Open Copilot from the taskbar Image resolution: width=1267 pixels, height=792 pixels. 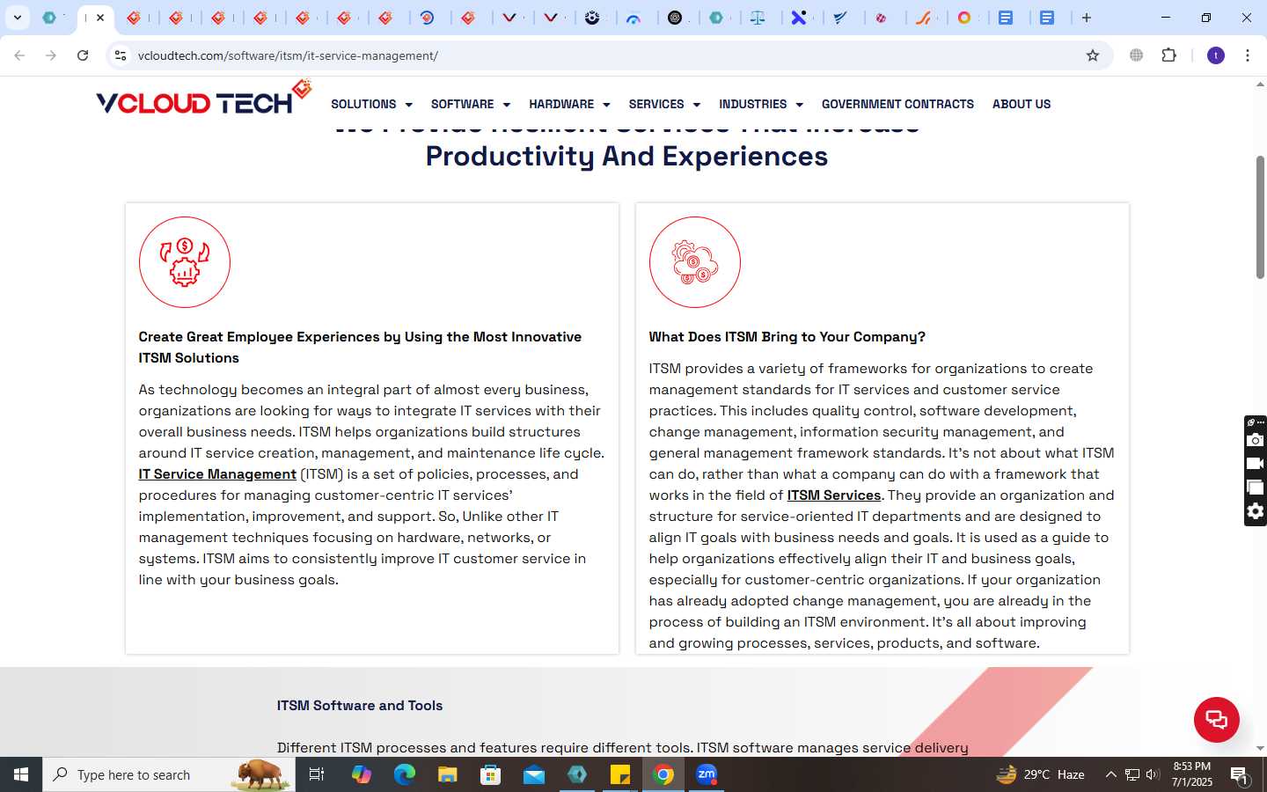point(362,774)
